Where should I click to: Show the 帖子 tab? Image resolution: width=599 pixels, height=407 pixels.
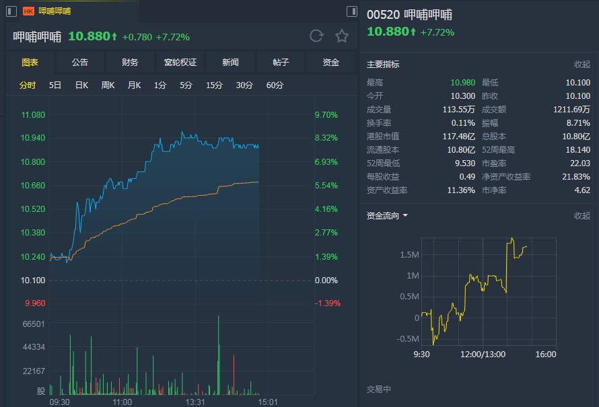[281, 63]
